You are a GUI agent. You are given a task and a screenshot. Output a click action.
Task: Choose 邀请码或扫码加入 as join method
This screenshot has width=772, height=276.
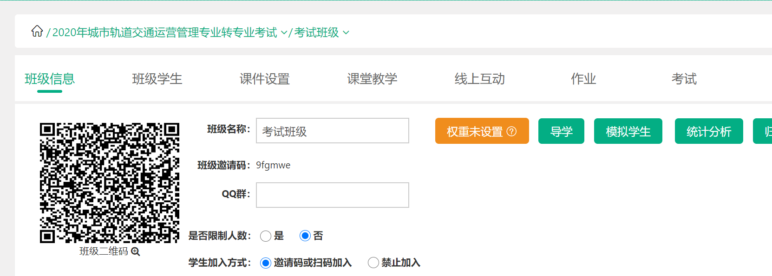click(266, 263)
